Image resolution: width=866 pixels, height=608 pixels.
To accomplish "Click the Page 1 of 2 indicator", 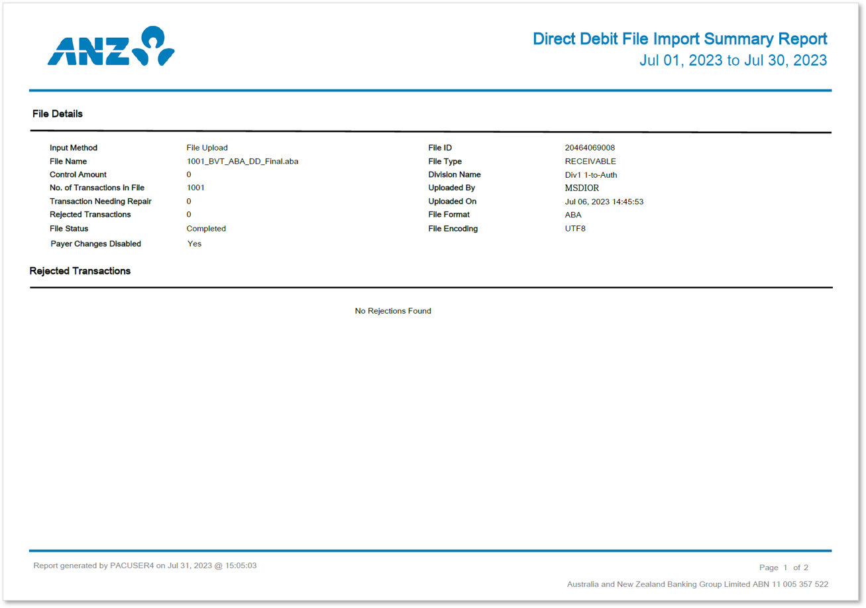I will pyautogui.click(x=783, y=567).
